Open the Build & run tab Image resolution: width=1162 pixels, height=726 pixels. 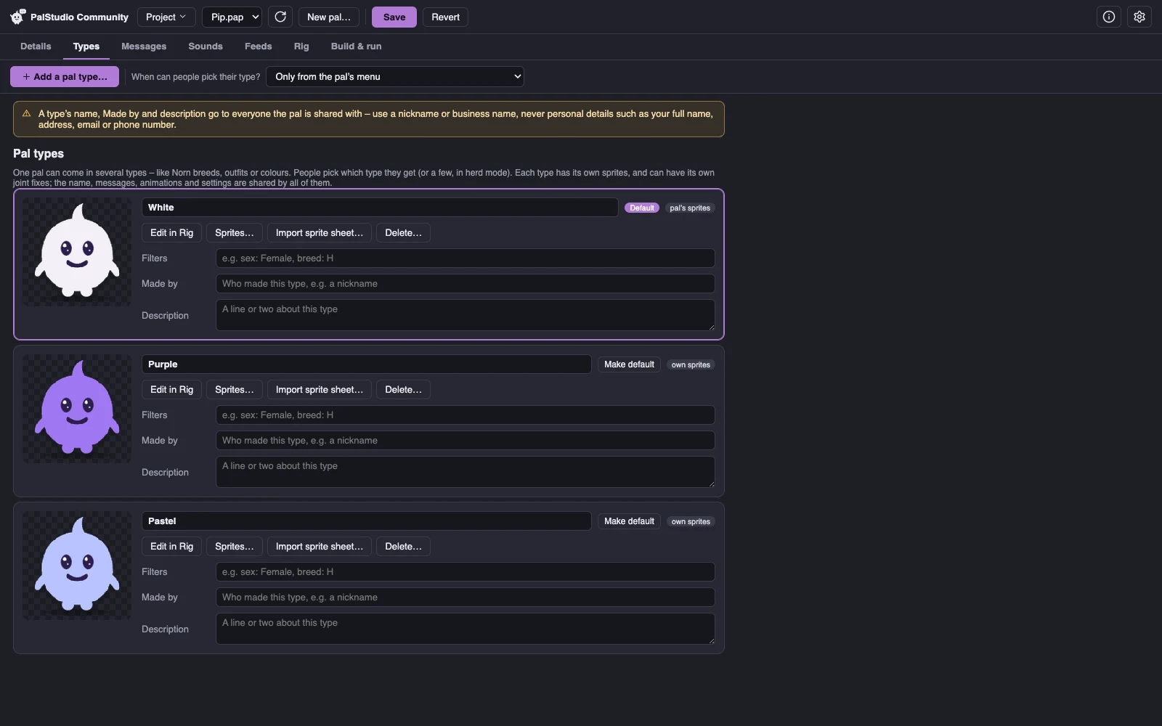[x=357, y=46]
